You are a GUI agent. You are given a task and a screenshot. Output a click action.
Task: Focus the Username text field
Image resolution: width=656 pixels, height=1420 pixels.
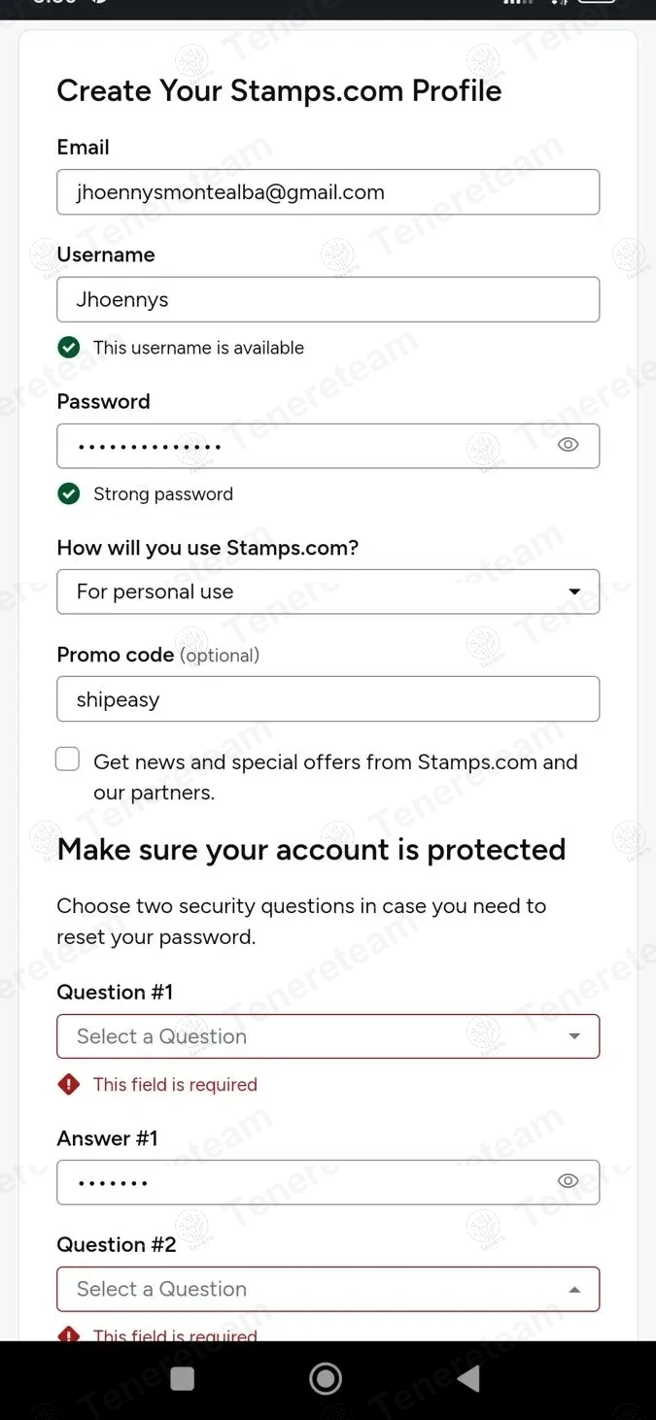(x=328, y=299)
